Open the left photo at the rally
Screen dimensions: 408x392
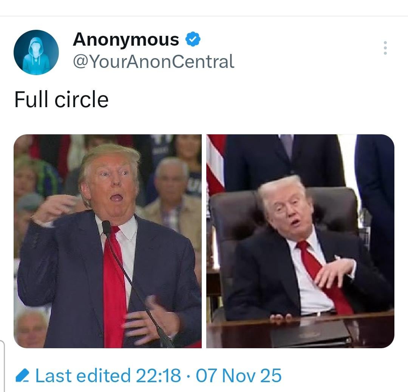(x=107, y=241)
